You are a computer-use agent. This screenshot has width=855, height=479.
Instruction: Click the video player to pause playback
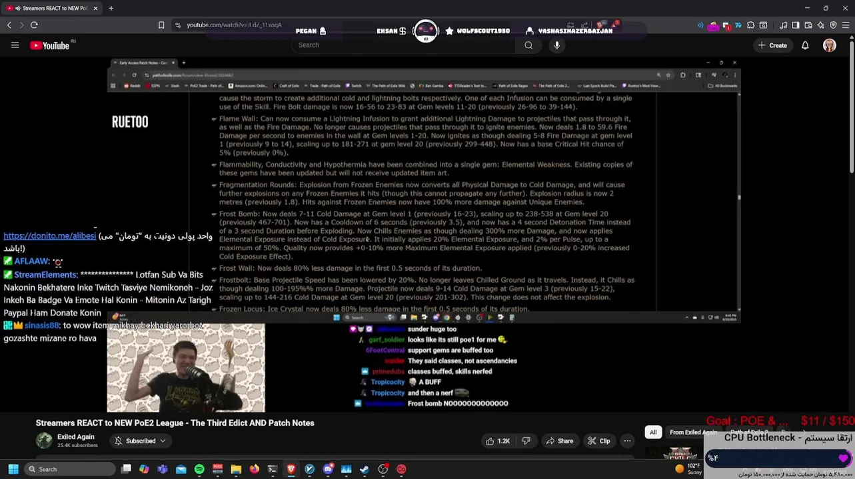pos(424,235)
